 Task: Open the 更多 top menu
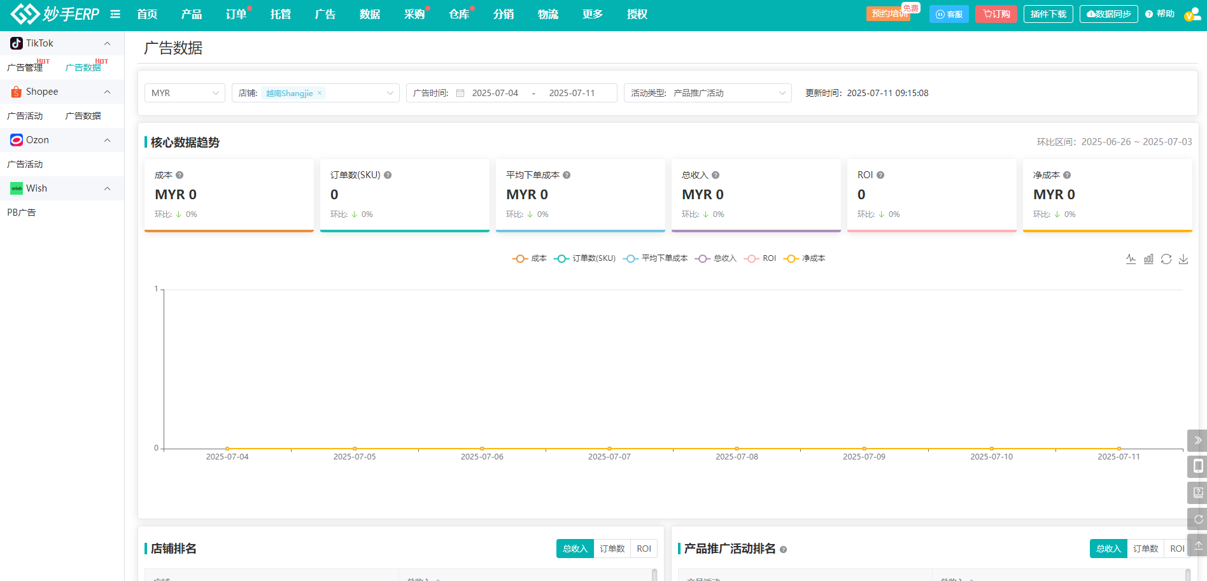(593, 14)
